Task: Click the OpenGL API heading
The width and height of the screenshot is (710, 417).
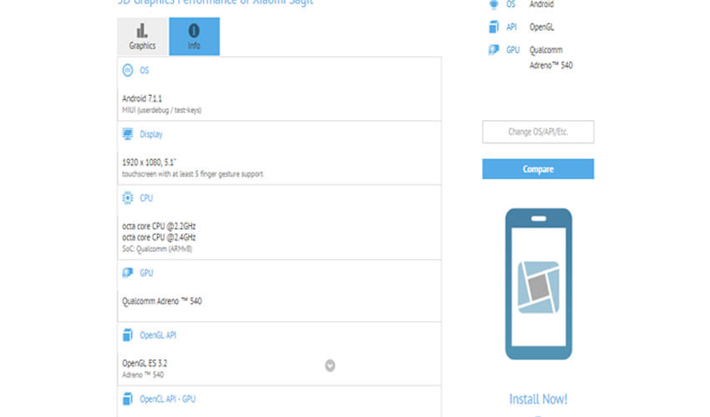Action: pos(158,335)
